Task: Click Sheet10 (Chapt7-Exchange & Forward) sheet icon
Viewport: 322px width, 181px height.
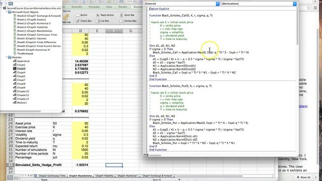Action: point(15,16)
